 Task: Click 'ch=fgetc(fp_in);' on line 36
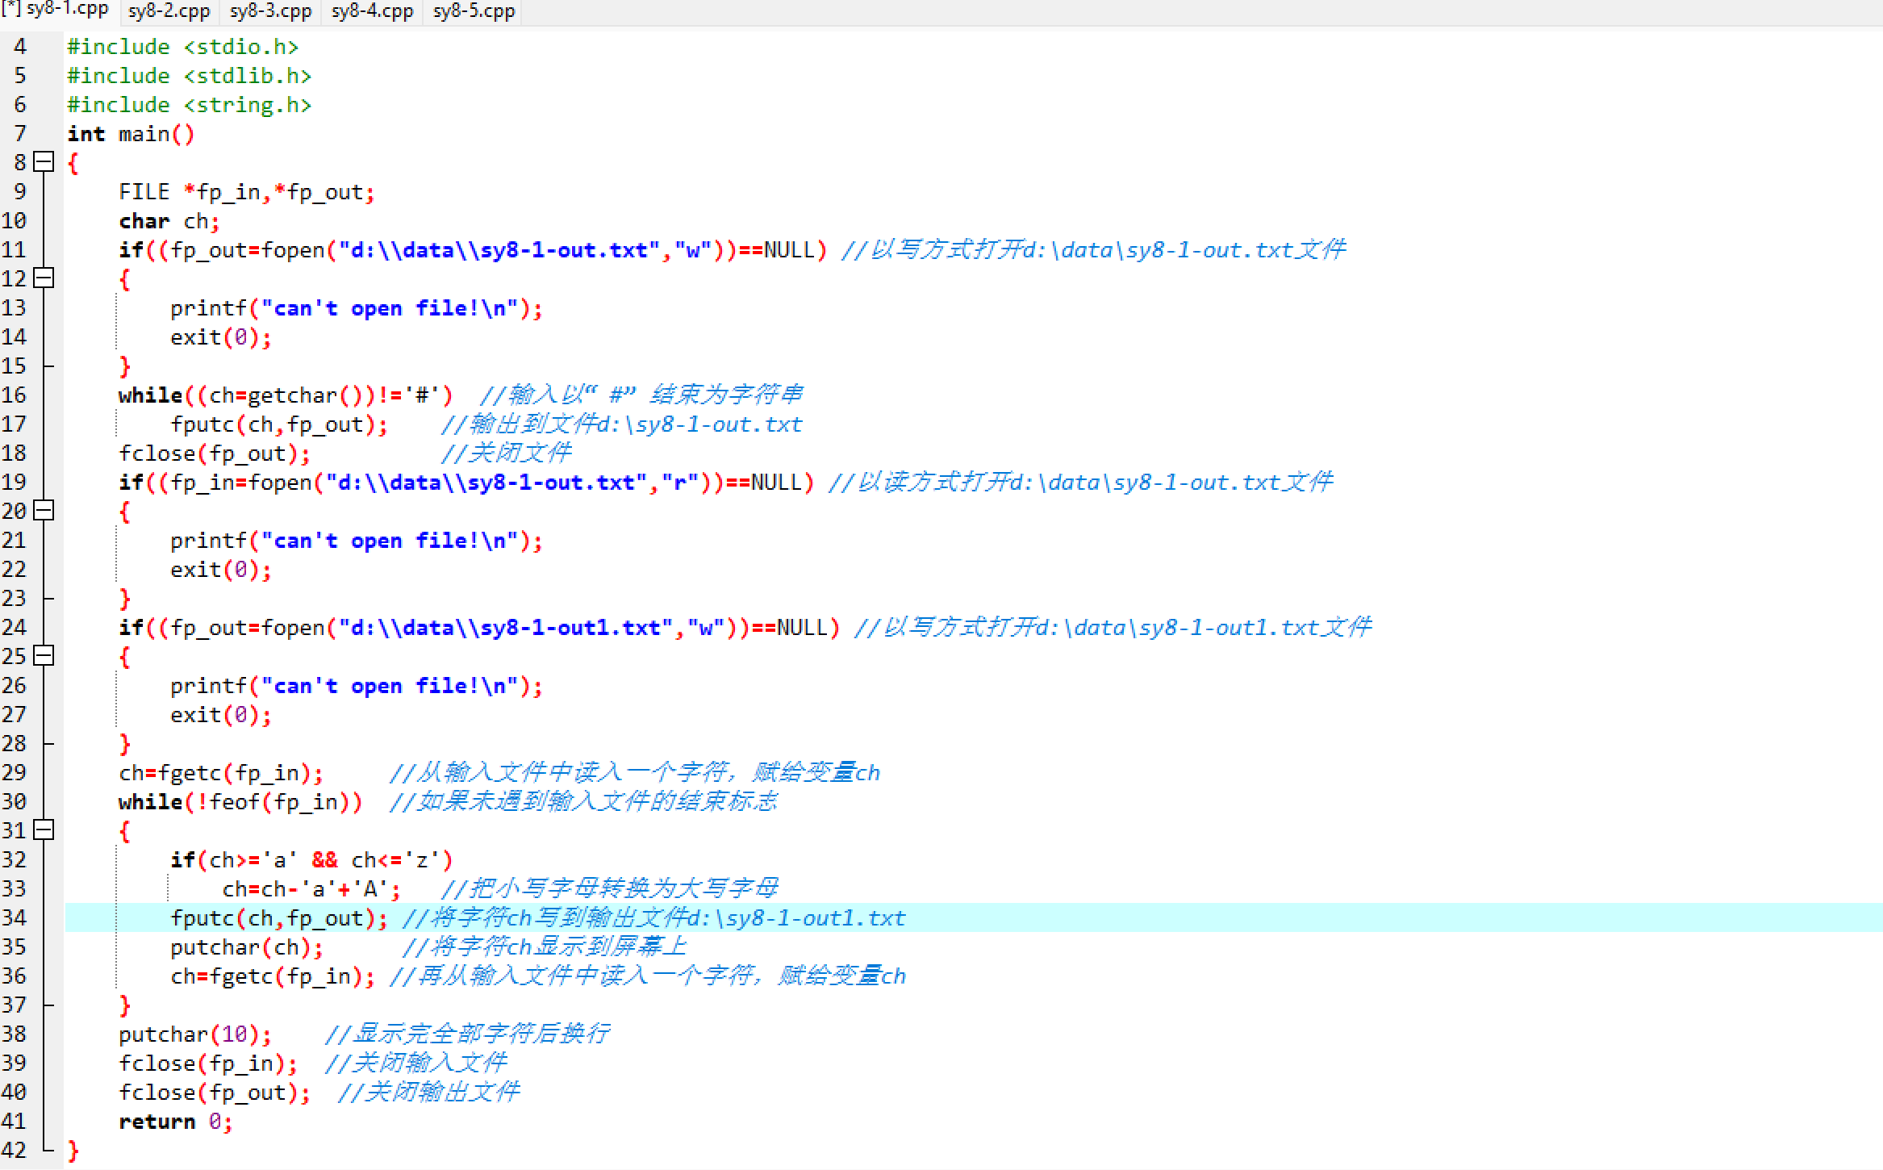pos(273,976)
